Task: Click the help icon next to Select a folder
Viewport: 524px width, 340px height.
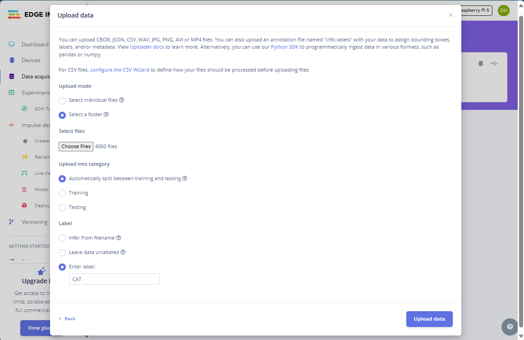Action: point(106,114)
